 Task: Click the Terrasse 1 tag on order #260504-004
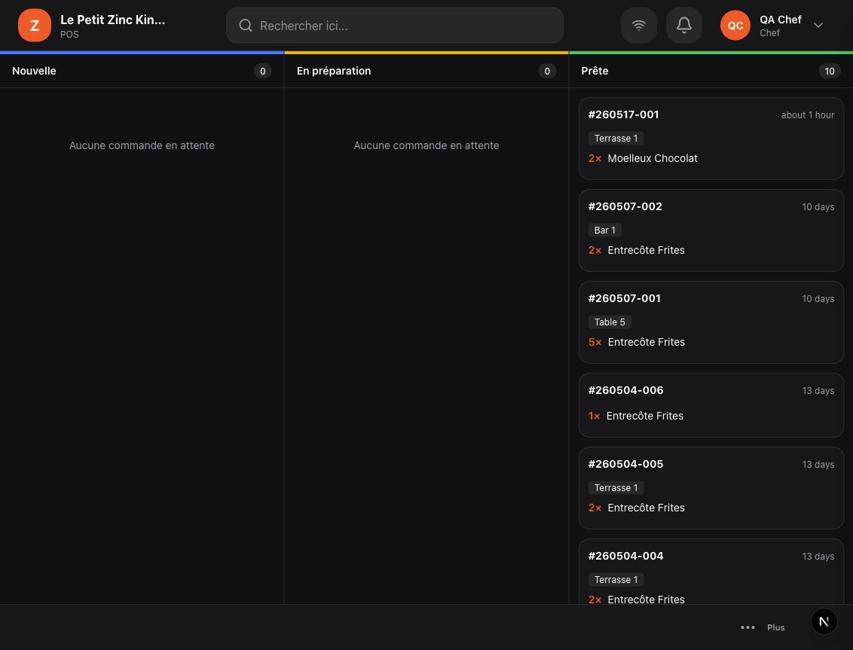point(616,579)
